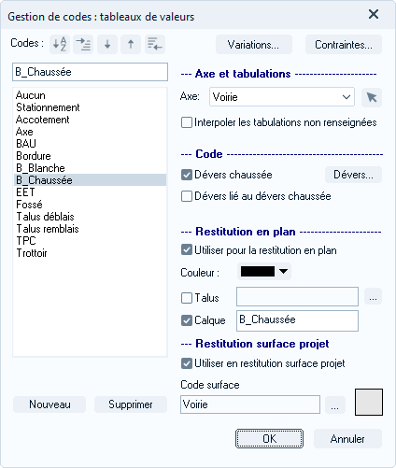The image size is (396, 468).
Task: Click the gray surface color swatch
Action: [369, 402]
